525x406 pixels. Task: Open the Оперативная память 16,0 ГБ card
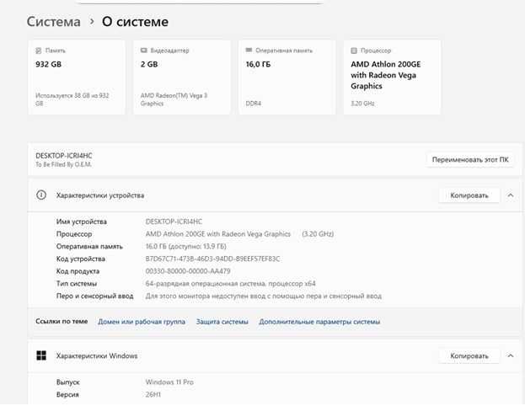(287, 77)
